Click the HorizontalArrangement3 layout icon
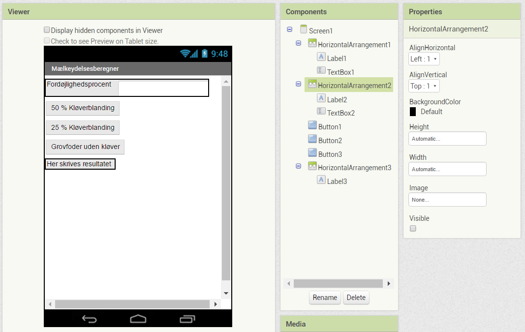This screenshot has height=332, width=525. tap(312, 167)
